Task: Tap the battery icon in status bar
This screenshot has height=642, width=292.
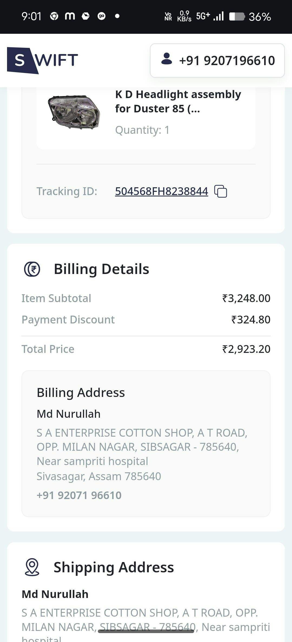Action: [x=237, y=17]
